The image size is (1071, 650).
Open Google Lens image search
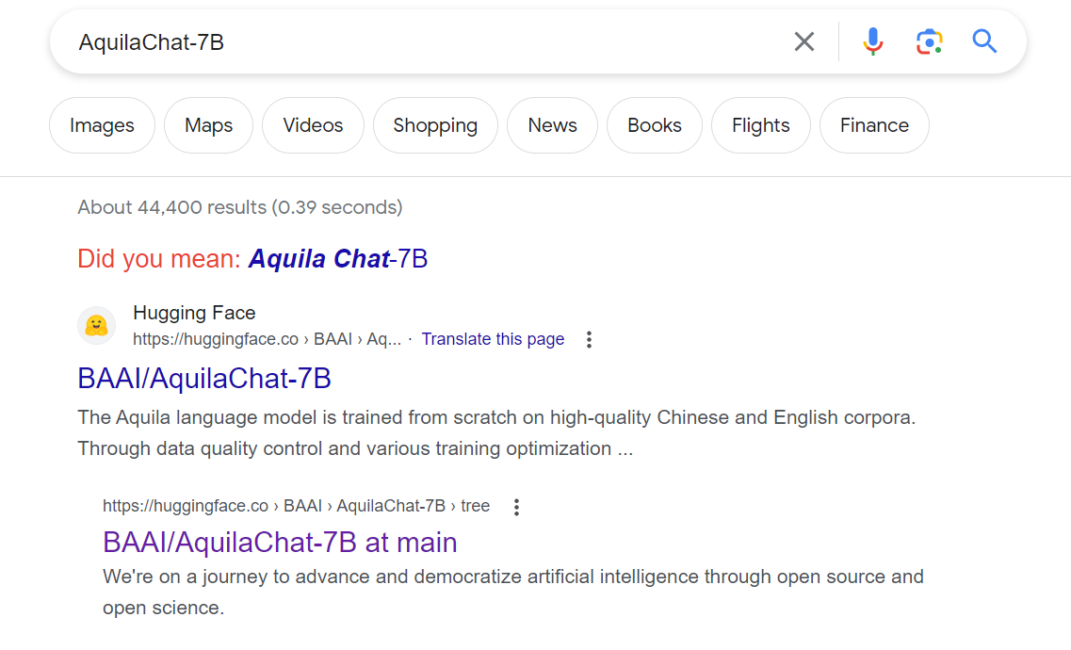coord(929,41)
